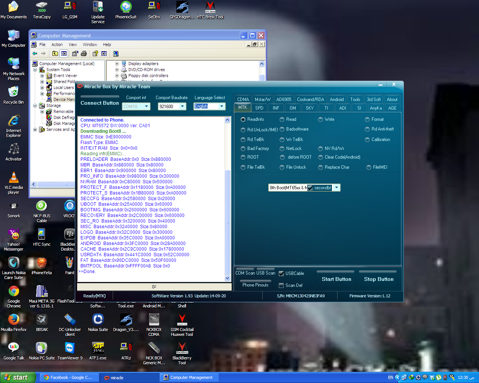Viewport: 479px width, 383px height.
Task: Open the Comport inf COM10 dropdown
Action: [147, 107]
